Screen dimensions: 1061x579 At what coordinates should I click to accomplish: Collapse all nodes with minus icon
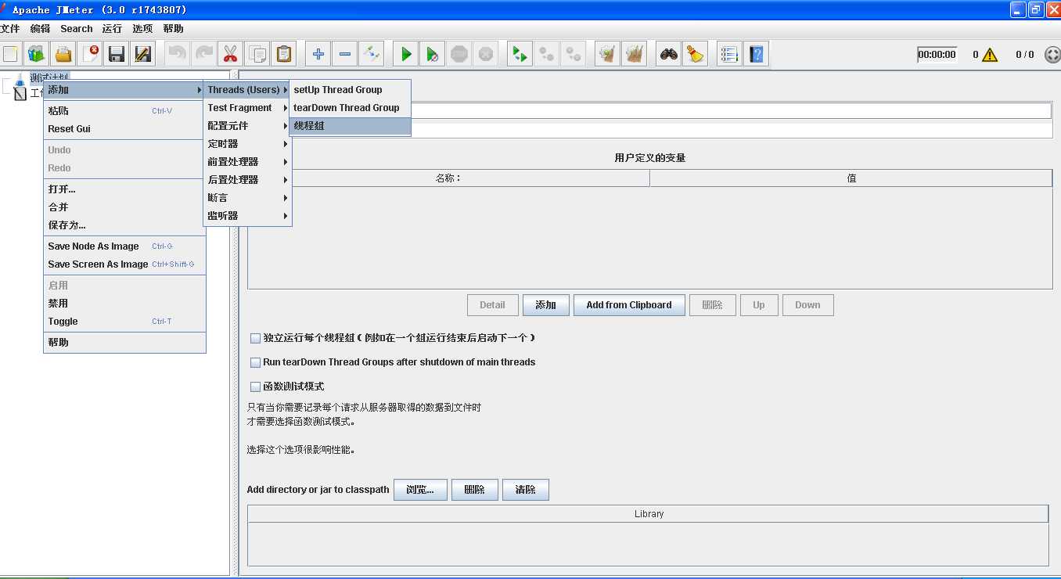(344, 54)
